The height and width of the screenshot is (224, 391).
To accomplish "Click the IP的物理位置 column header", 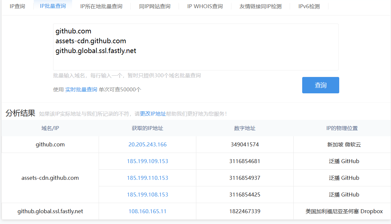I will [342, 128].
